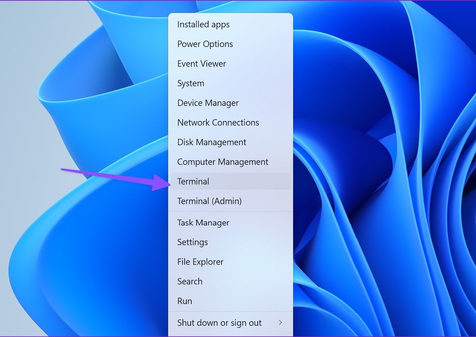476x337 pixels.
Task: Open the Run dialog entry
Action: point(185,301)
